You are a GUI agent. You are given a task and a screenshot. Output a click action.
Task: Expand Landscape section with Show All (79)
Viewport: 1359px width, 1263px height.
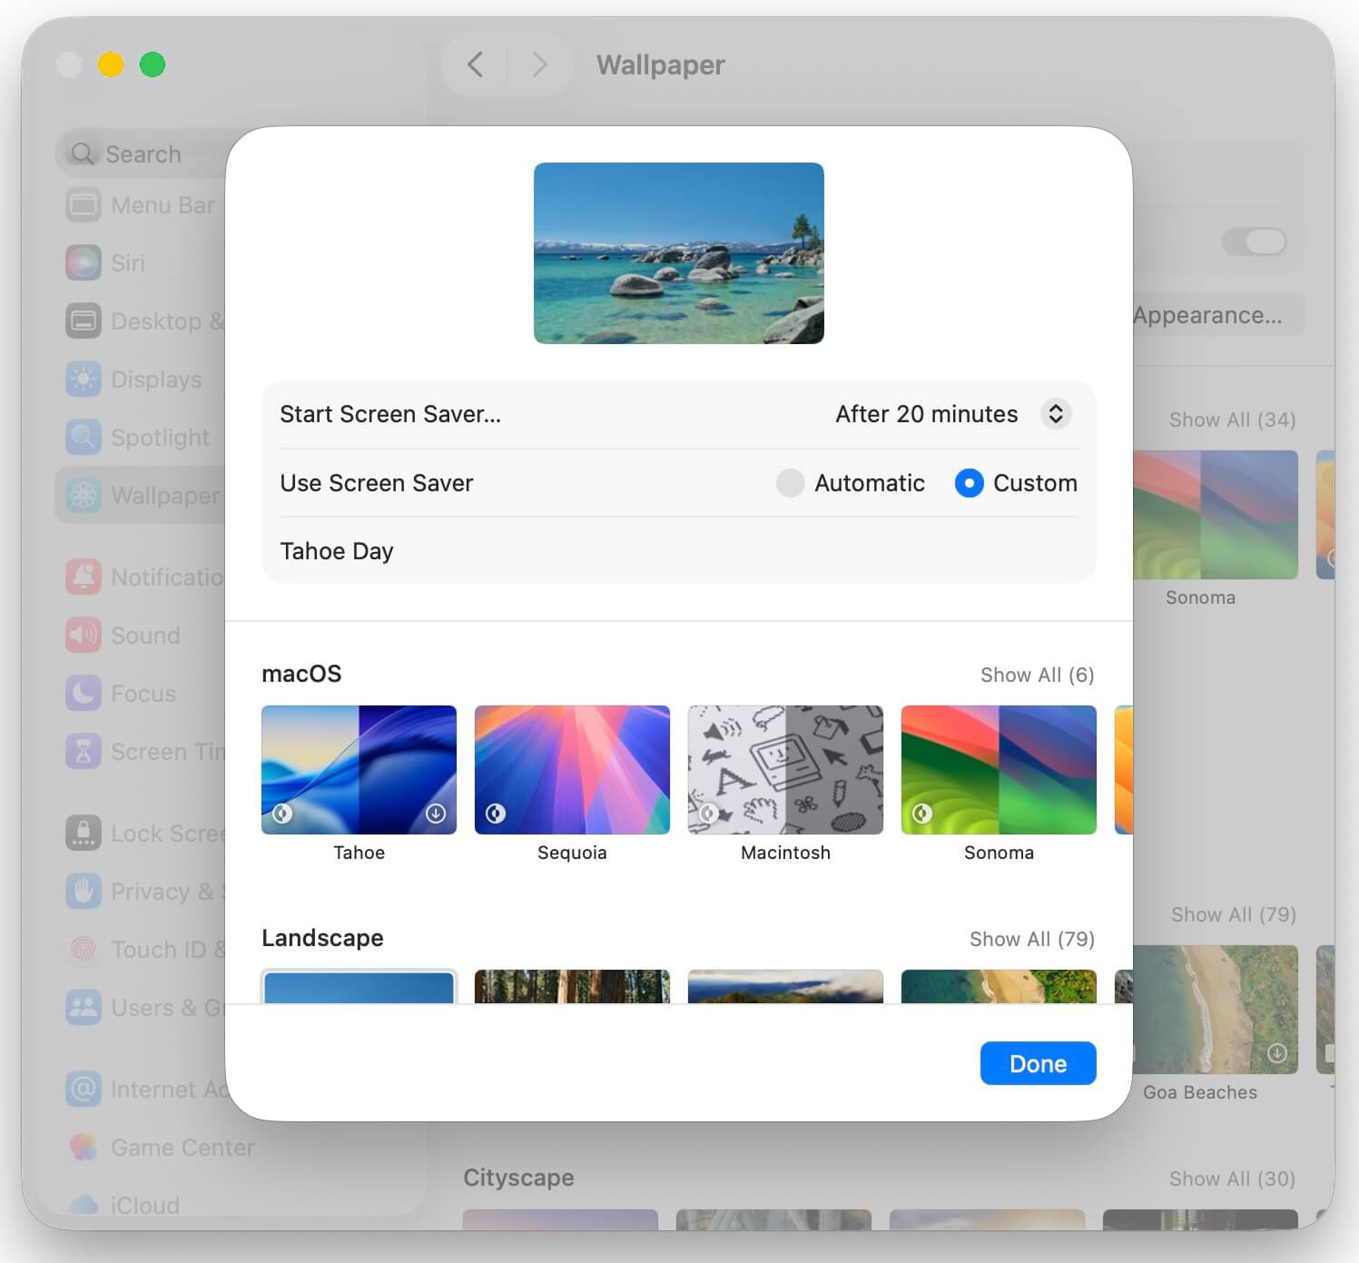point(1031,939)
